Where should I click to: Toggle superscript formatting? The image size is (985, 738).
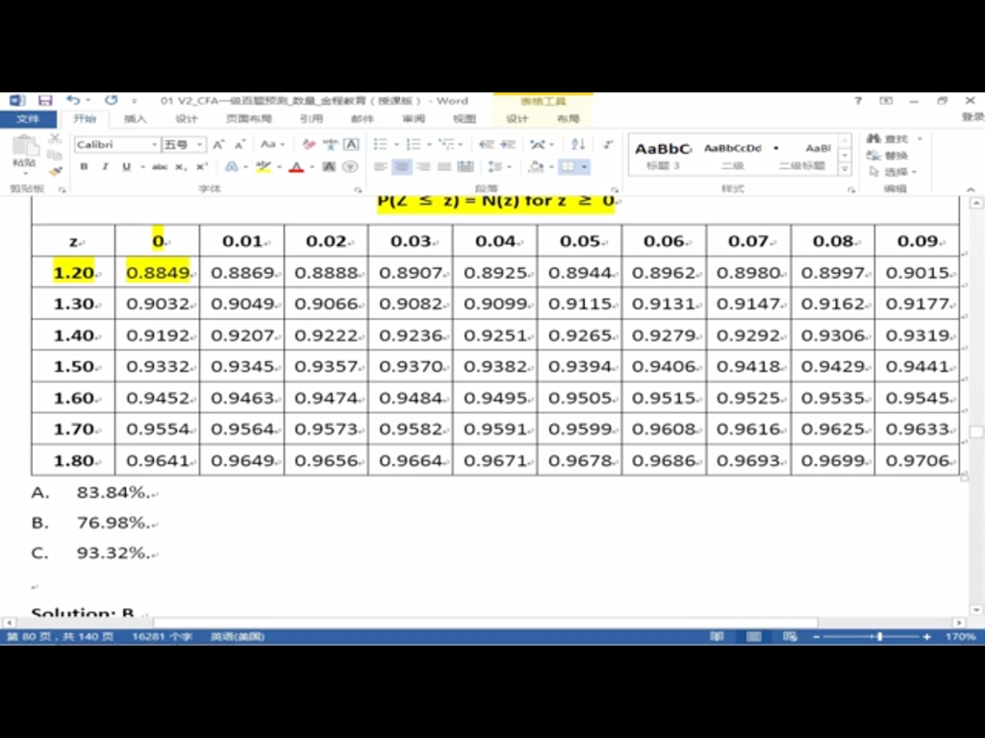(x=202, y=167)
